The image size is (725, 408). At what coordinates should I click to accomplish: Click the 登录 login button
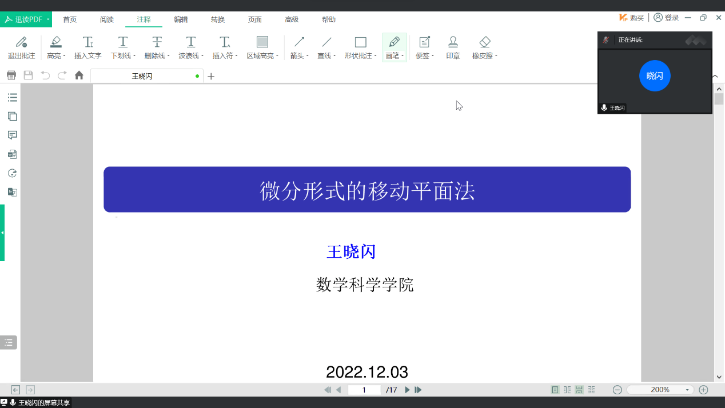click(x=666, y=18)
